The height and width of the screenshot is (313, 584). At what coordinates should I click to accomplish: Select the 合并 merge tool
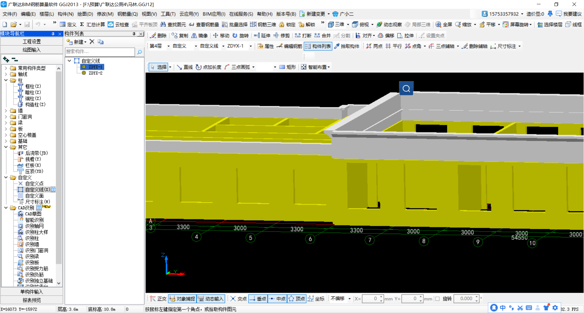(x=322, y=36)
